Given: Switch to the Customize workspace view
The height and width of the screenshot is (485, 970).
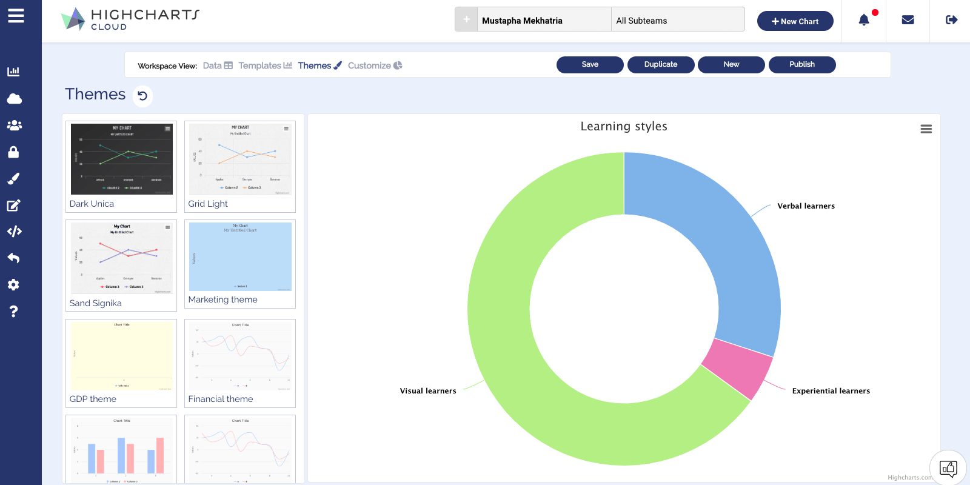Looking at the screenshot, I should 375,65.
